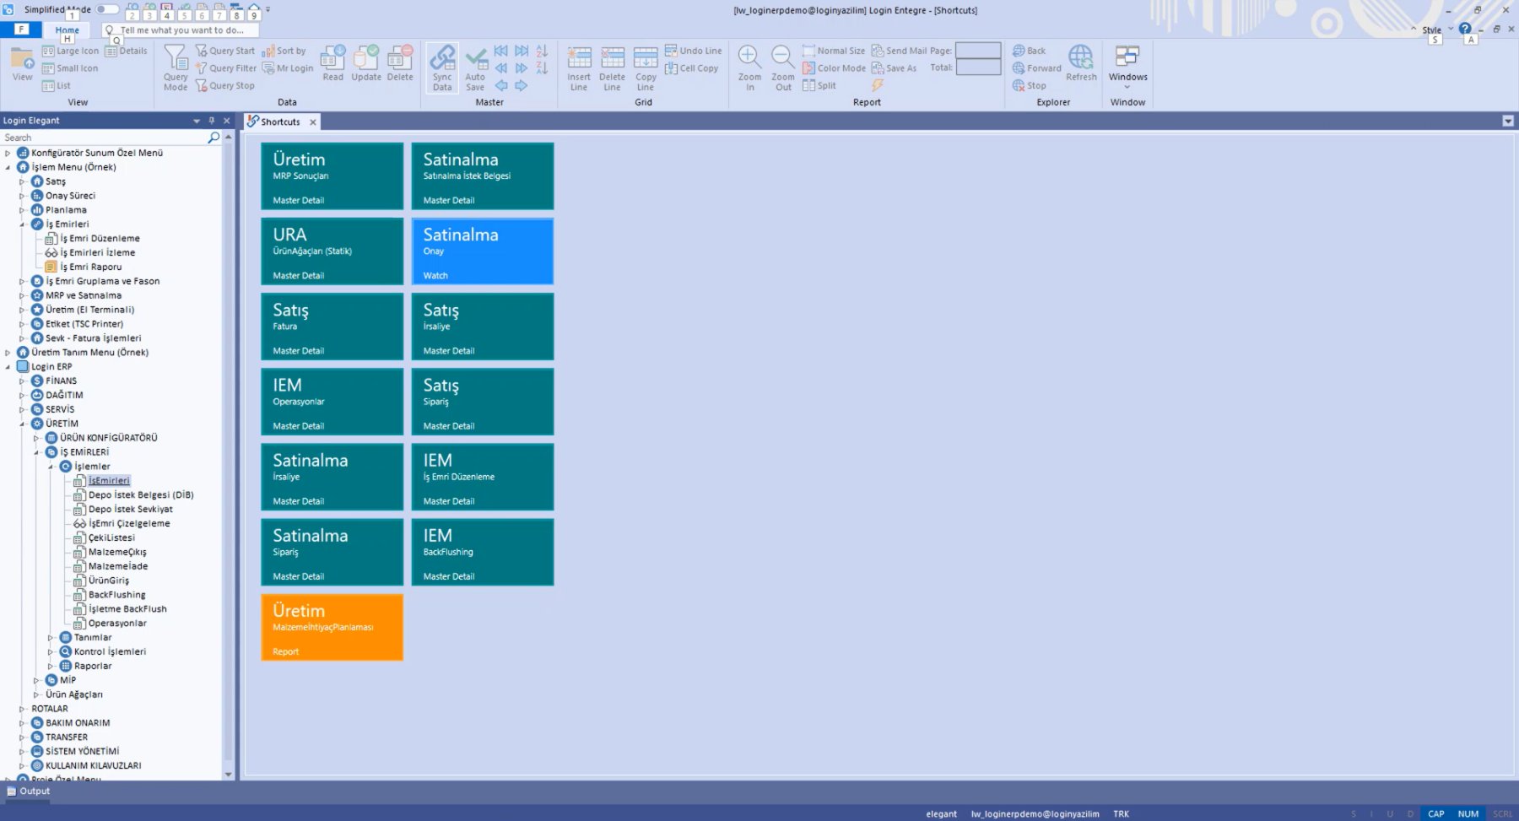The image size is (1519, 821).
Task: Open the File tab labeled F
Action: (23, 30)
